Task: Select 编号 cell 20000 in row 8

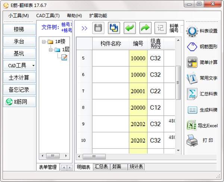Action: pos(138,107)
